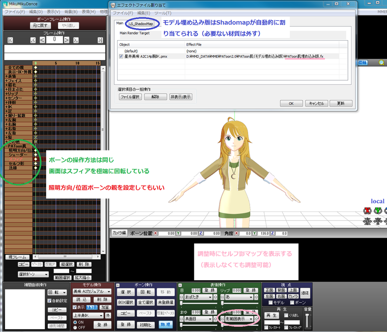
Task: Jump to last frame button
Action: (100, 40)
